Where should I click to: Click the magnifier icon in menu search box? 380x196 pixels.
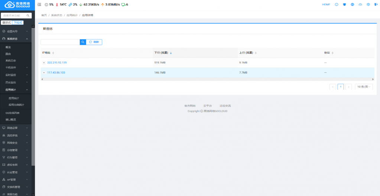point(28,16)
